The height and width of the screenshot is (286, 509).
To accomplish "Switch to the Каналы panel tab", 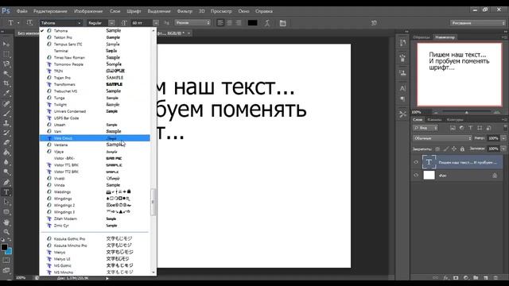I will [x=434, y=120].
